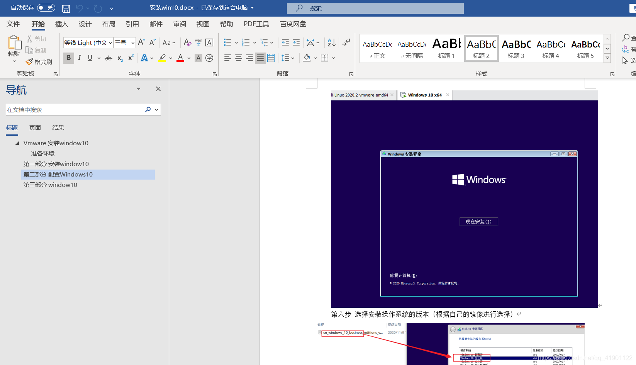Click the decrease font size icon
Viewport: 636px width, 365px height.
point(153,42)
